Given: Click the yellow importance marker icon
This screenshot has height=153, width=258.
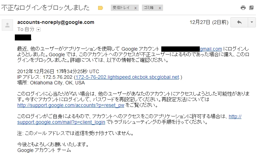Looking at the screenshot, I should pos(100,8).
